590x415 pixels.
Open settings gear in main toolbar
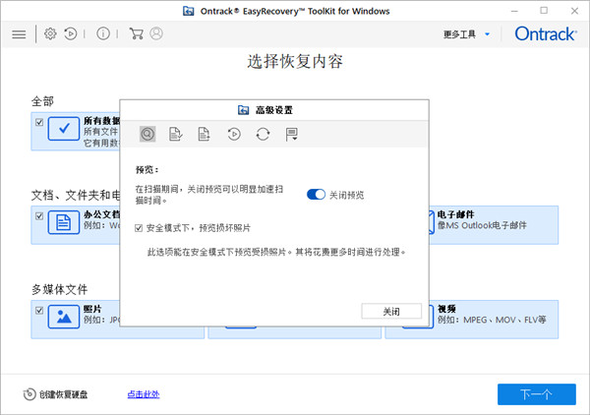point(50,33)
